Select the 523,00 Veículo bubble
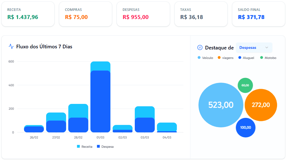The width and height of the screenshot is (288, 162). tap(221, 105)
